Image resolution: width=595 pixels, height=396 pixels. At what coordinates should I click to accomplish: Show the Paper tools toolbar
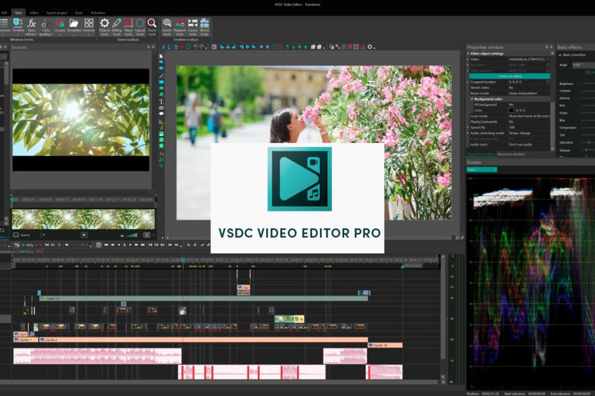click(x=128, y=27)
